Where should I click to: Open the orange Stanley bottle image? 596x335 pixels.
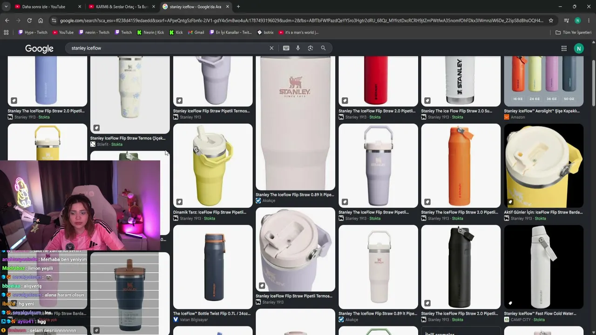(461, 166)
